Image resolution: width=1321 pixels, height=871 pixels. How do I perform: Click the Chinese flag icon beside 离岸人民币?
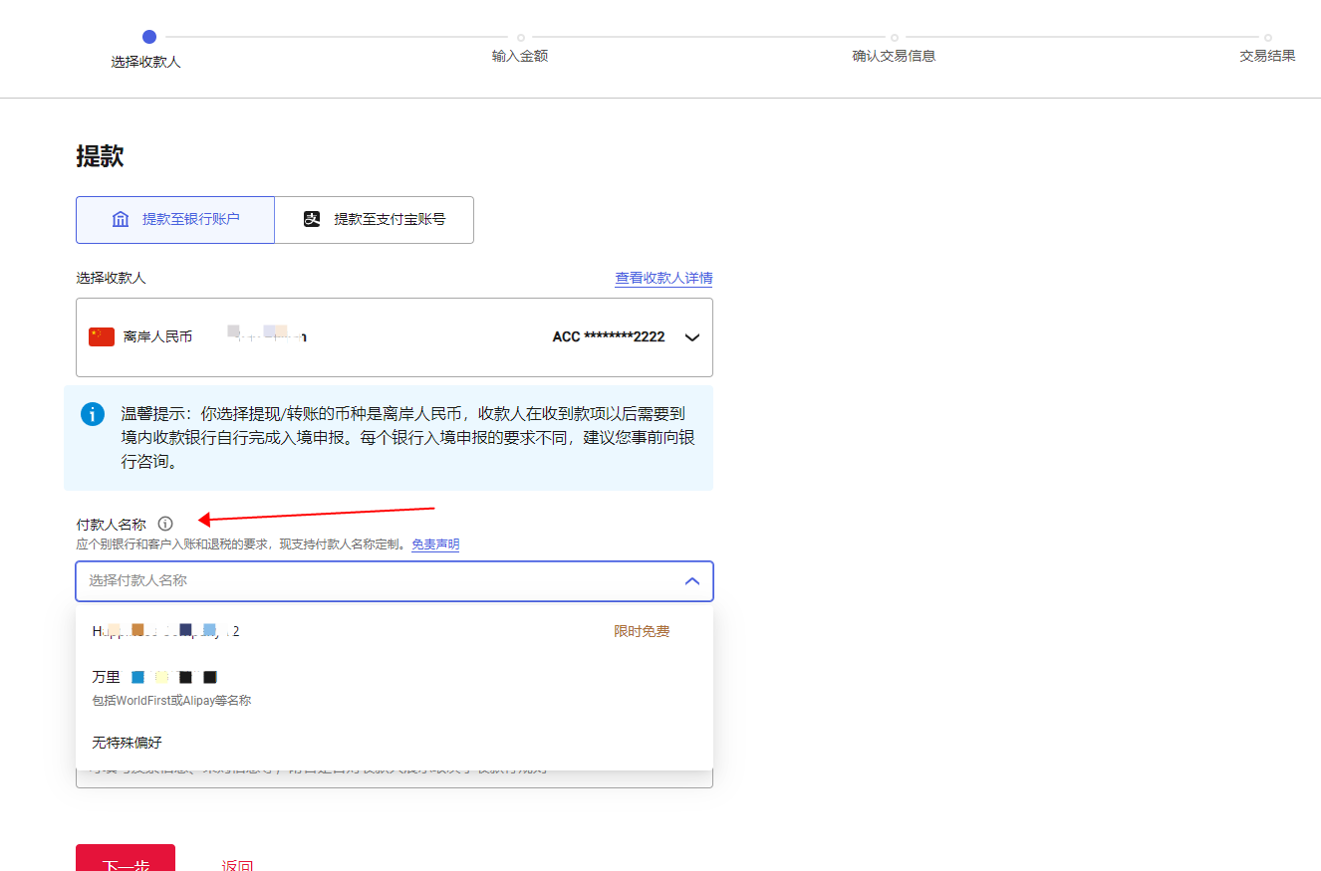pyautogui.click(x=101, y=336)
